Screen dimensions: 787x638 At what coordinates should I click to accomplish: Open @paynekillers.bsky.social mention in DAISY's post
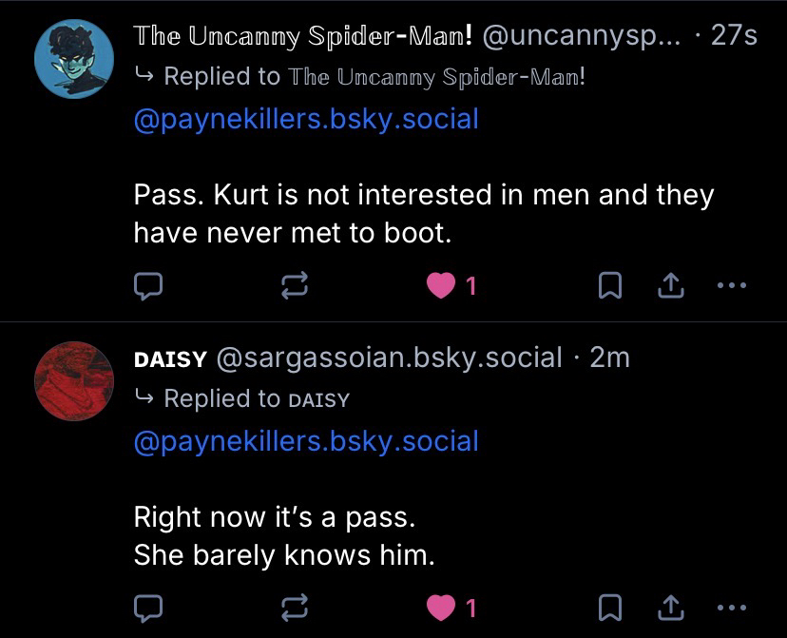[306, 441]
